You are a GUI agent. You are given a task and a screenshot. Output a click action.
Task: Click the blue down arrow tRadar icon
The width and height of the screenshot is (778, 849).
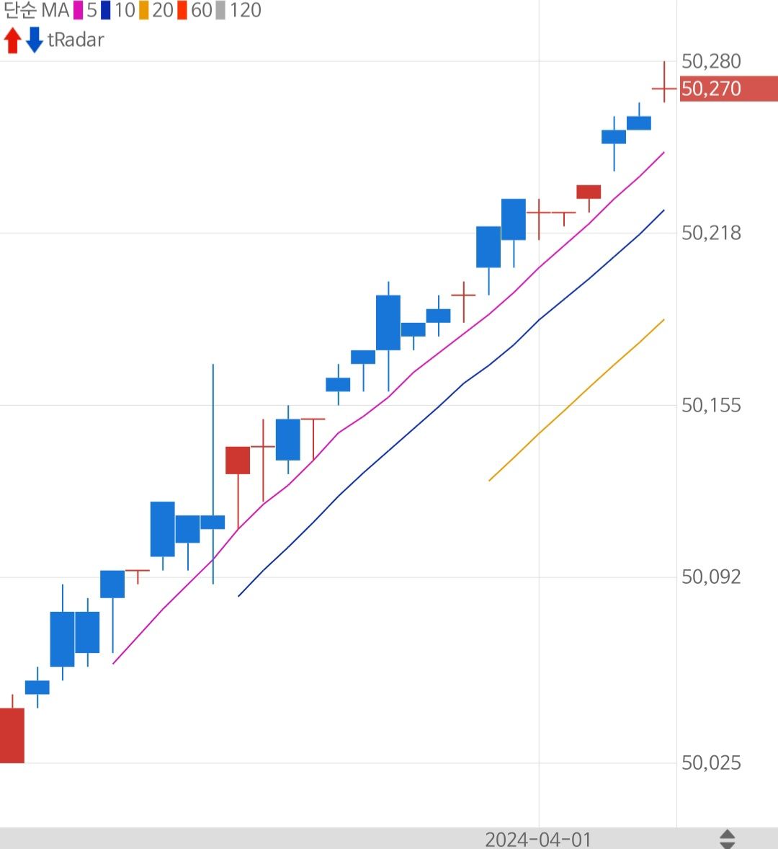[34, 40]
